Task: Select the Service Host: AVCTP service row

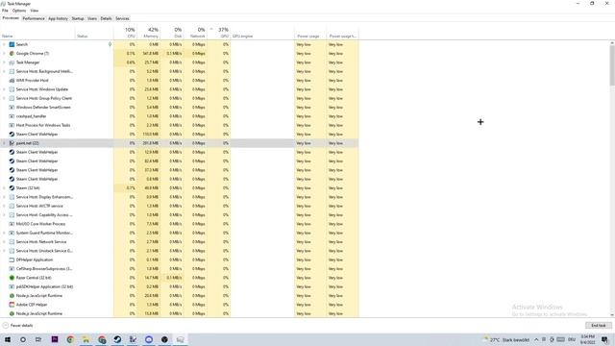Action: click(x=180, y=206)
